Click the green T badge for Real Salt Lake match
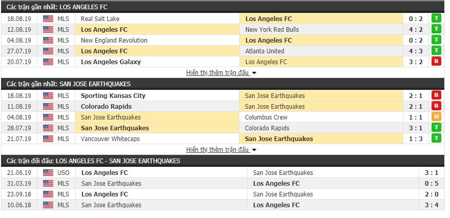Screen dimensions: 450x218 pyautogui.click(x=437, y=18)
